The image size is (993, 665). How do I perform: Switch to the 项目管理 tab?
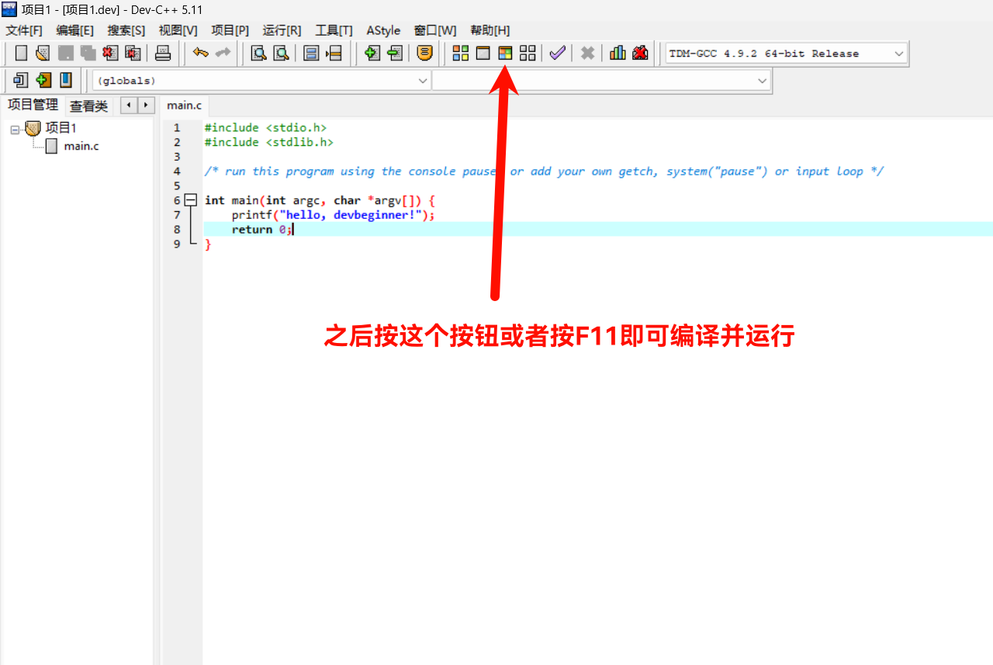[x=33, y=105]
